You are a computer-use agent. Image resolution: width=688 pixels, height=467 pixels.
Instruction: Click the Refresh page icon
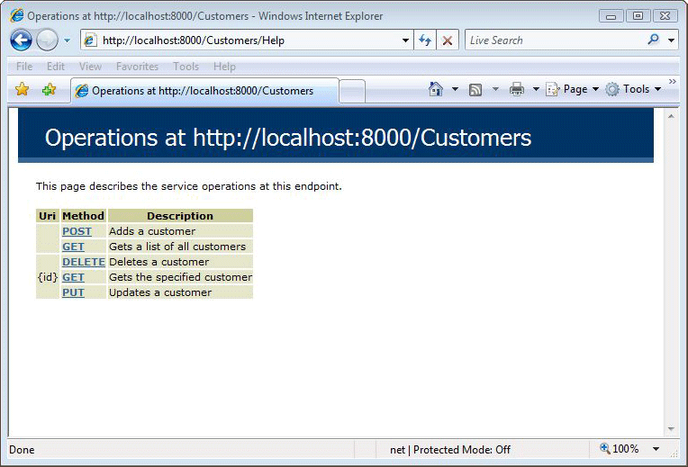[425, 40]
